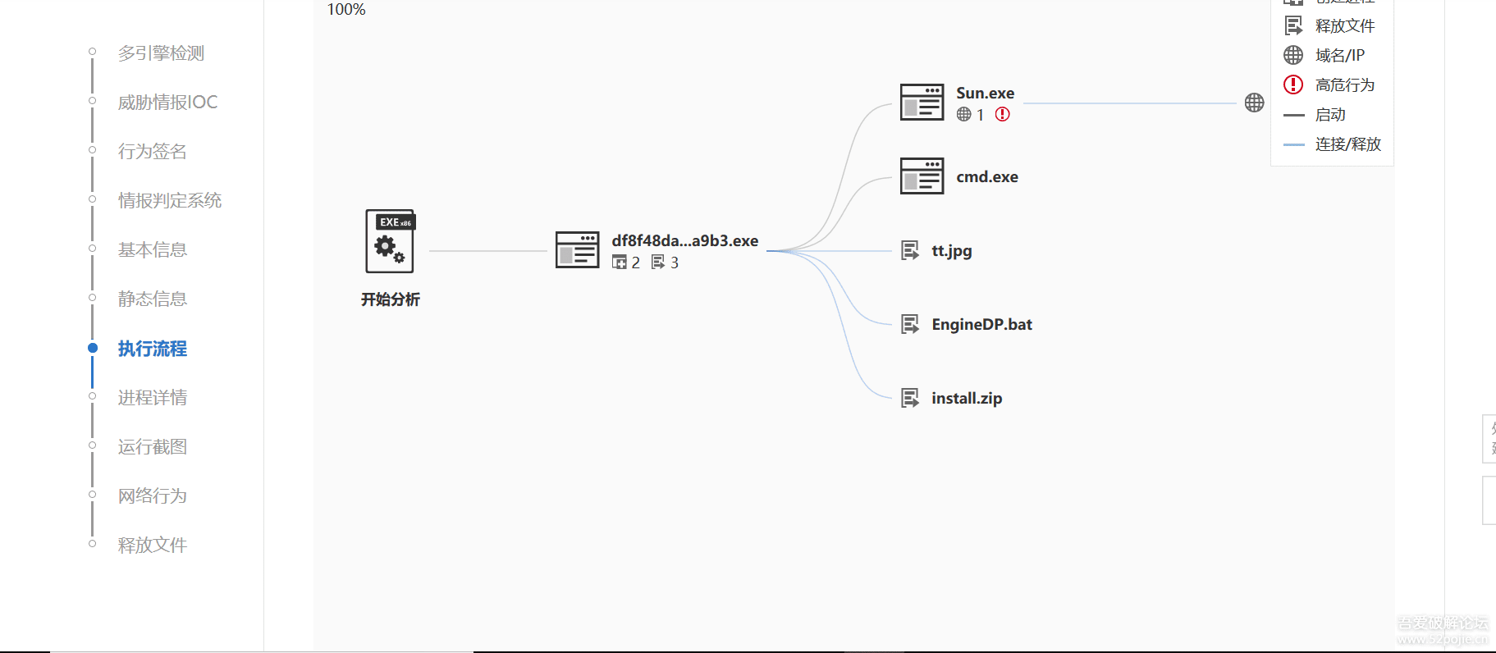The height and width of the screenshot is (653, 1496).
Task: Click the child process count icon under df8f48da
Action: click(620, 262)
